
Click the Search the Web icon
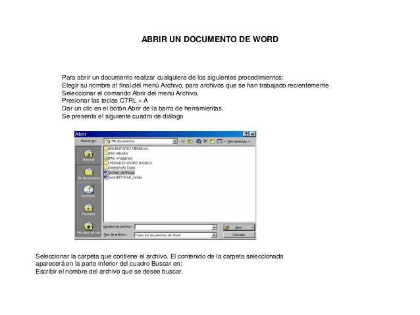point(199,141)
